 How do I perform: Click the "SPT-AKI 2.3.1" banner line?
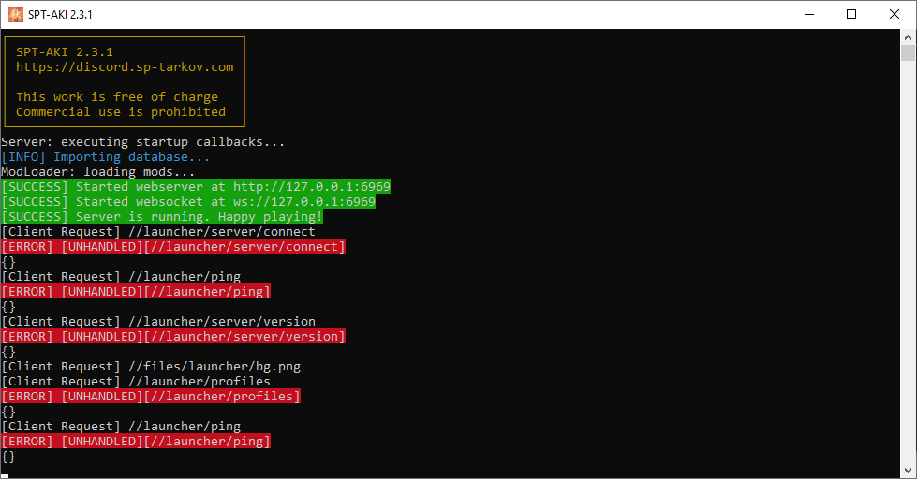pos(65,52)
